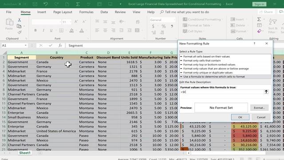Click the Borders icon

61,30
